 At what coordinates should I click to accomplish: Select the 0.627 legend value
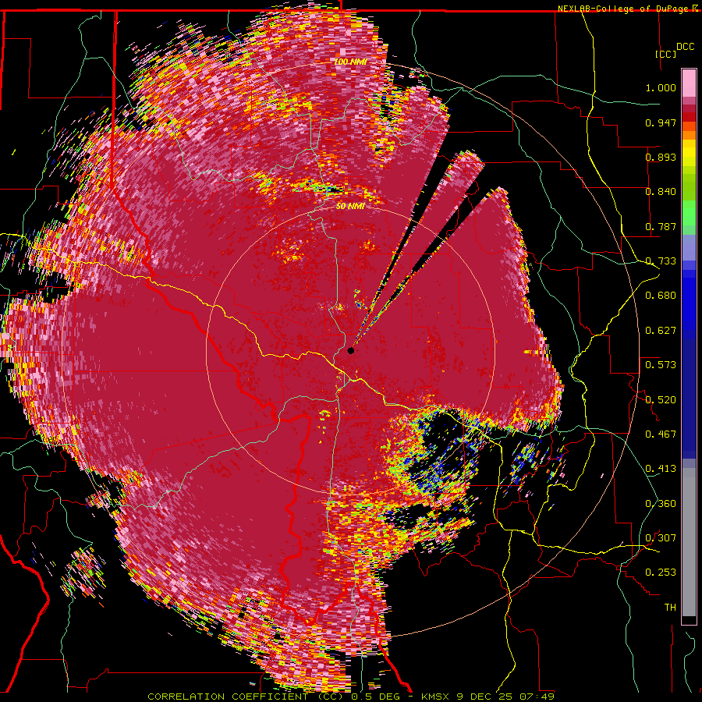click(661, 331)
